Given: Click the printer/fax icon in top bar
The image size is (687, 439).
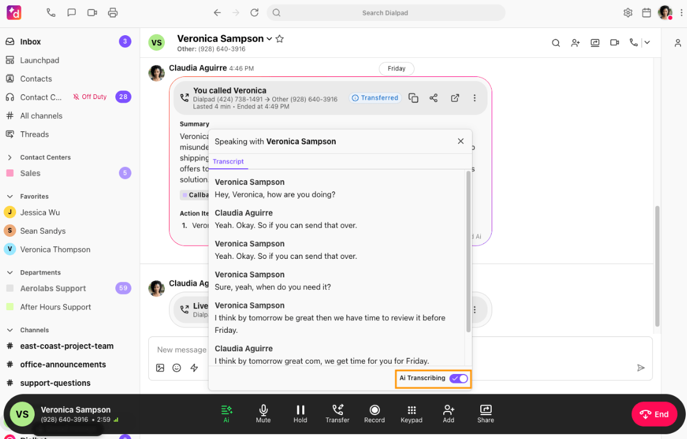Looking at the screenshot, I should (112, 13).
